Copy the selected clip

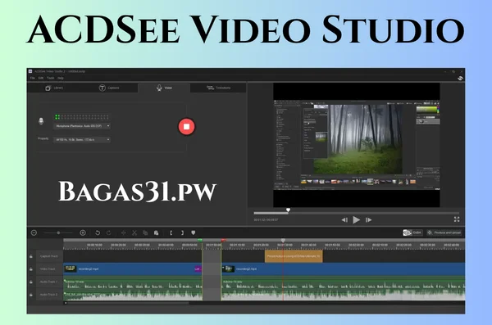pyautogui.click(x=145, y=232)
